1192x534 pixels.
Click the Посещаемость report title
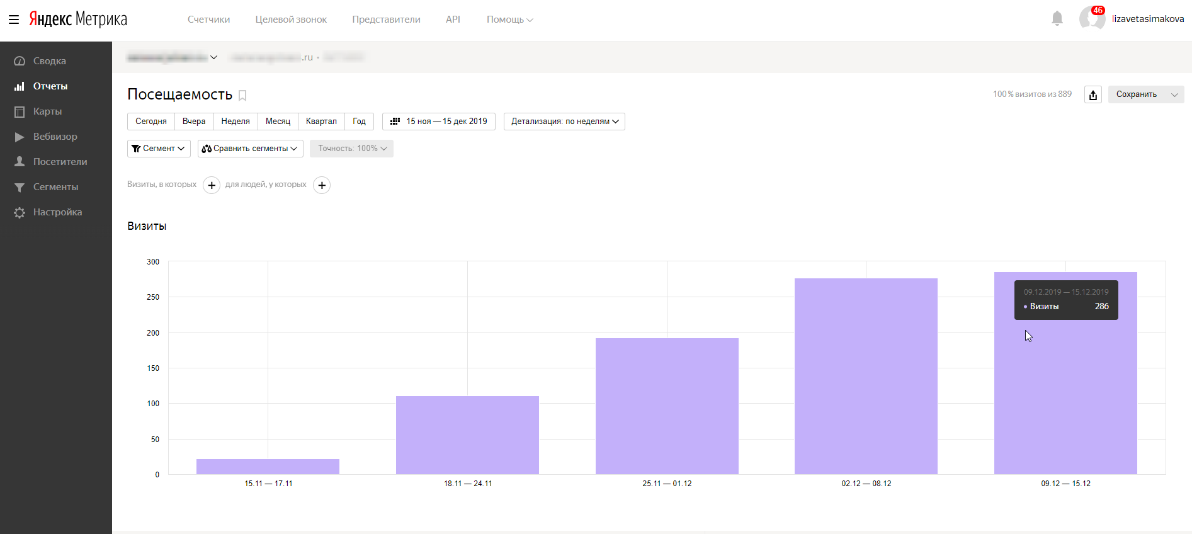(179, 94)
